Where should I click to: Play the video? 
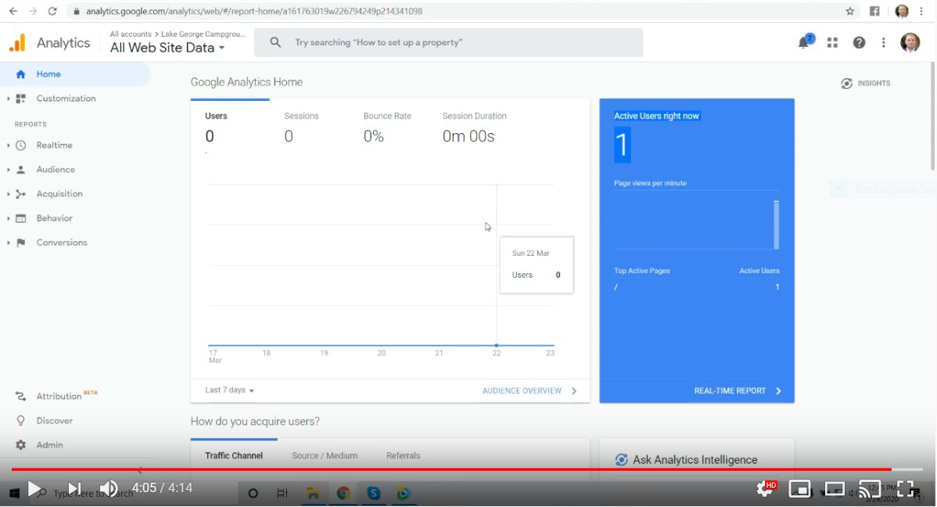click(x=34, y=489)
